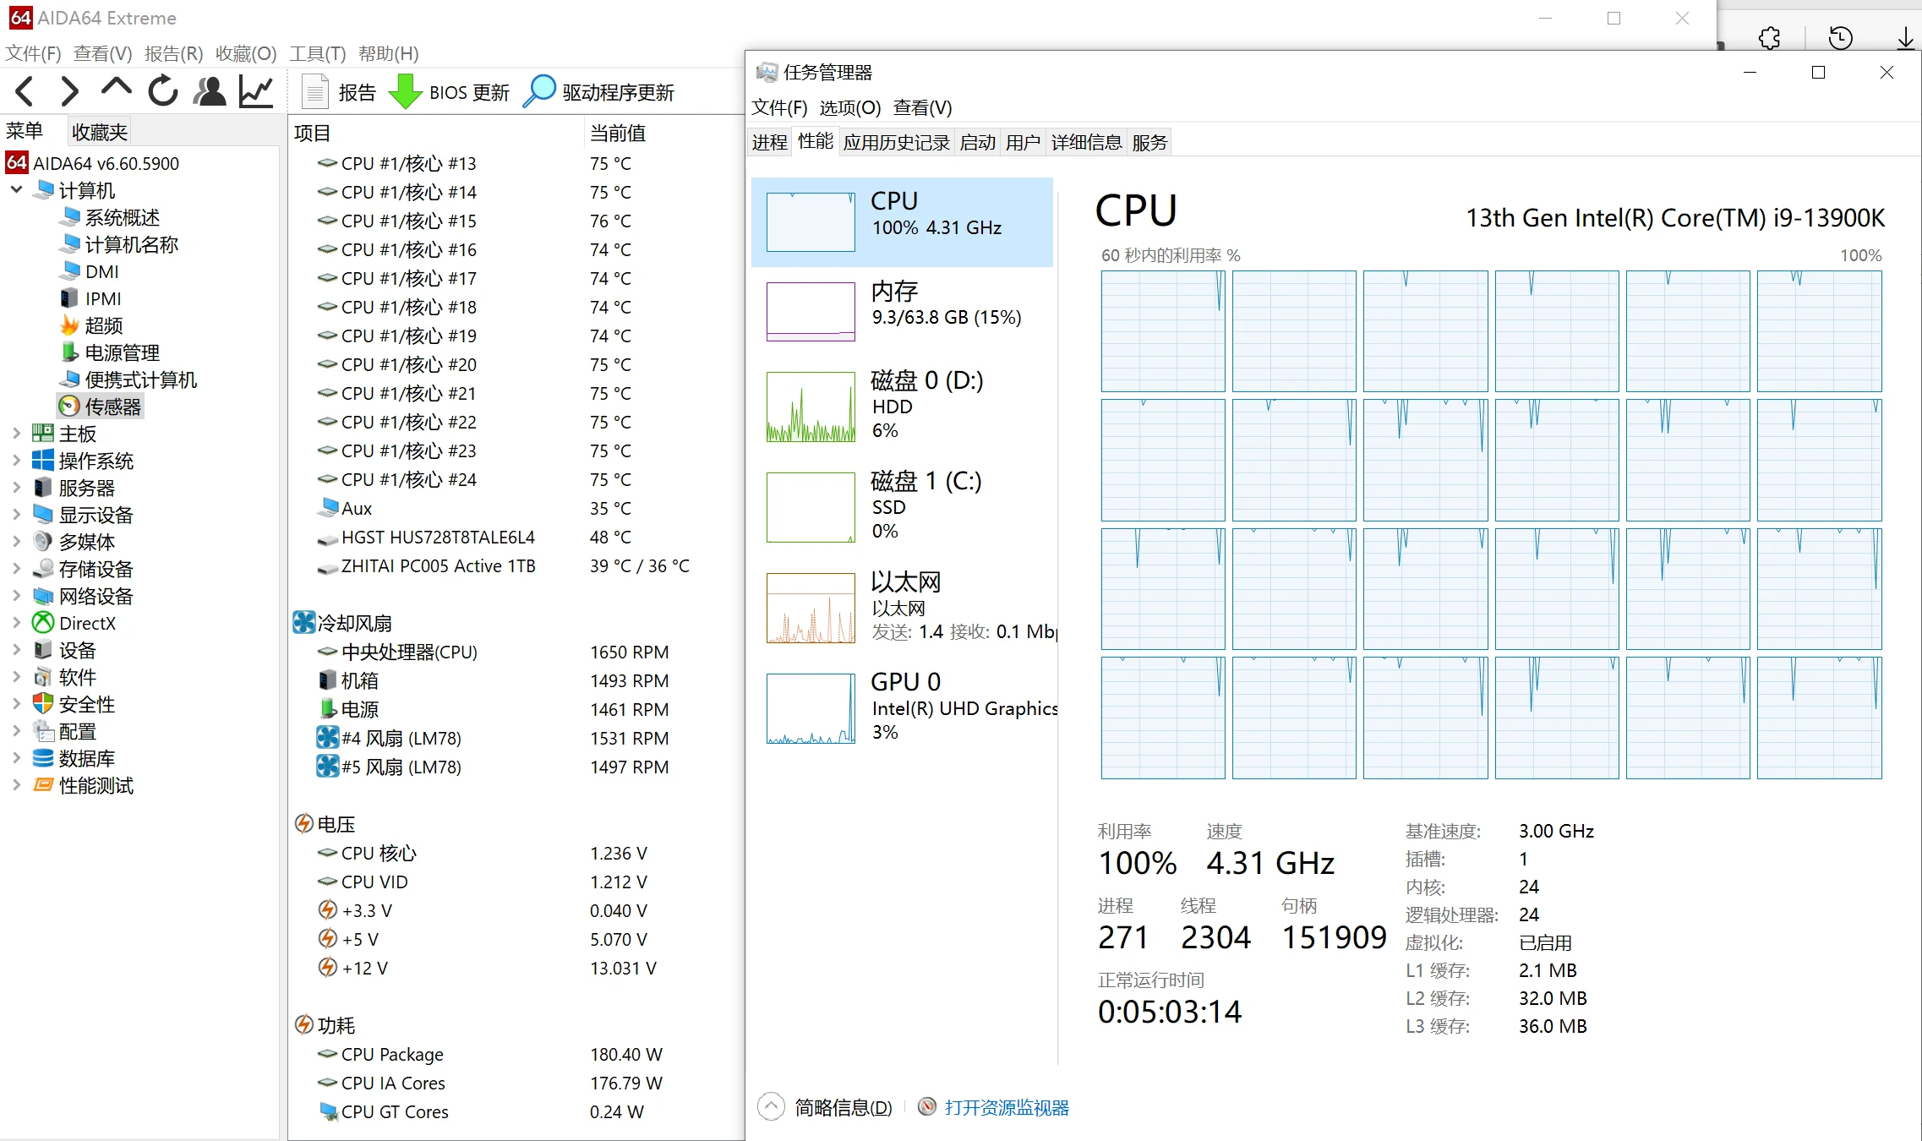Open AIDA64 报告(R) menu
The image size is (1922, 1141).
click(174, 54)
